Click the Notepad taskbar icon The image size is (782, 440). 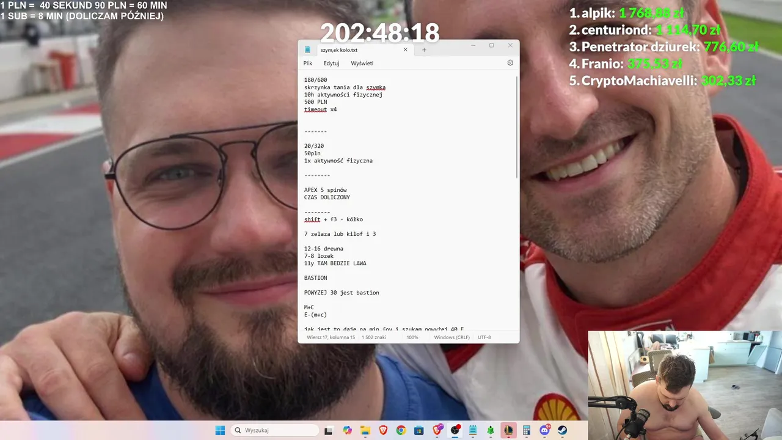[473, 431]
